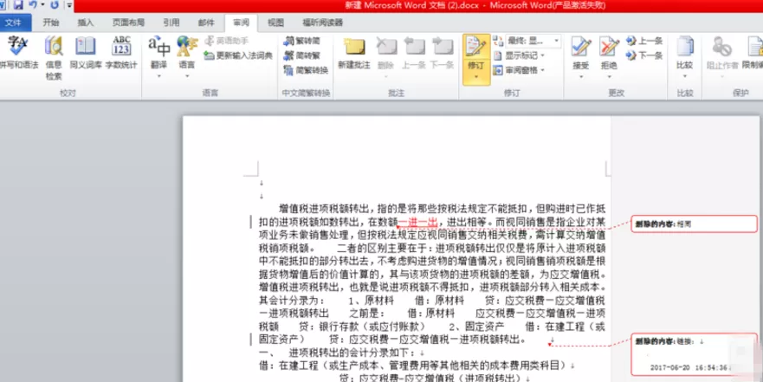Click the Save icon in quick access toolbar

18,5
